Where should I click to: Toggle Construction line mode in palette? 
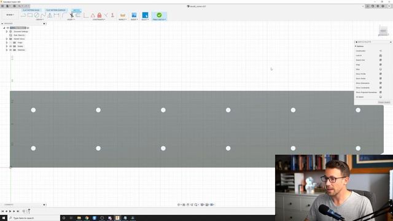(x=381, y=51)
